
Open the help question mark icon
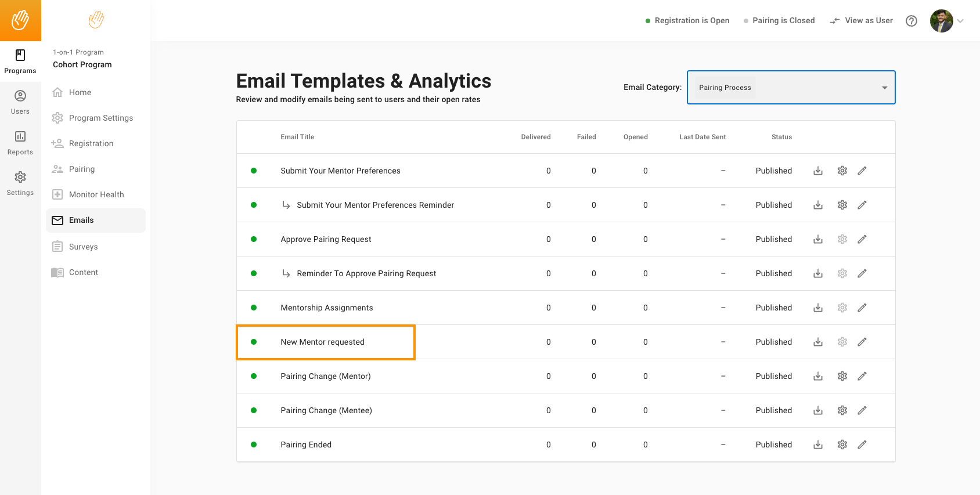(911, 21)
